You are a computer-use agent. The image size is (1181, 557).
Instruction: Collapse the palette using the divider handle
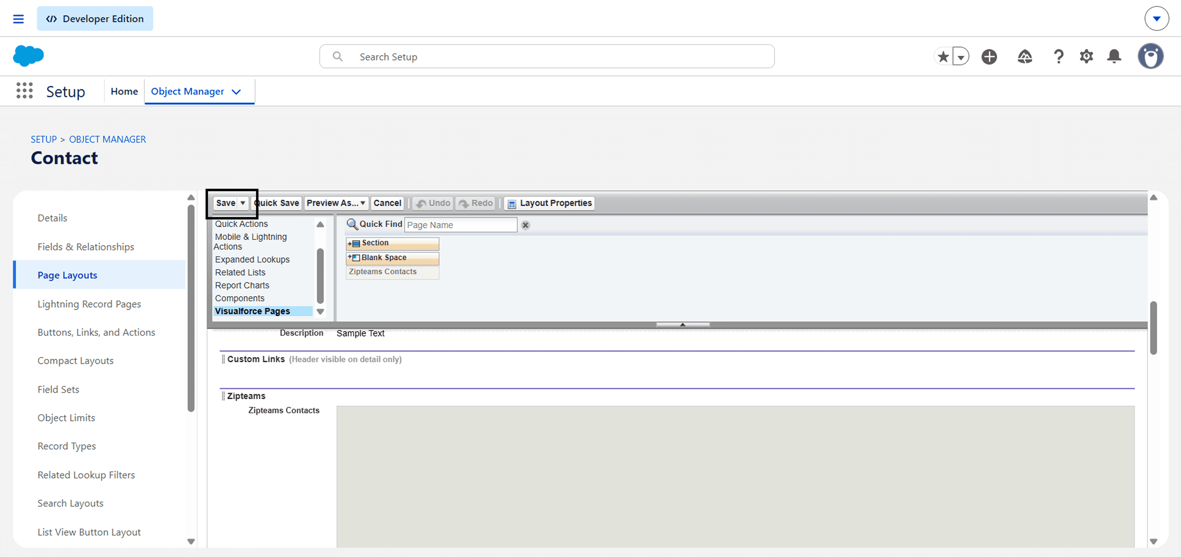click(682, 324)
